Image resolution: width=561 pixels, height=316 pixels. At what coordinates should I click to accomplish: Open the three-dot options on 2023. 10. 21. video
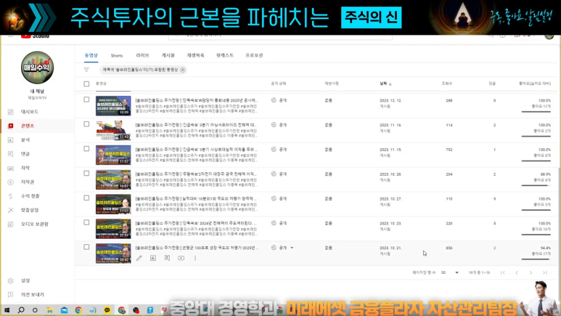tap(195, 258)
